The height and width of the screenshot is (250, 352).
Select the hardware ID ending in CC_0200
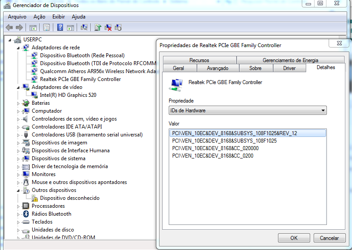213,156
